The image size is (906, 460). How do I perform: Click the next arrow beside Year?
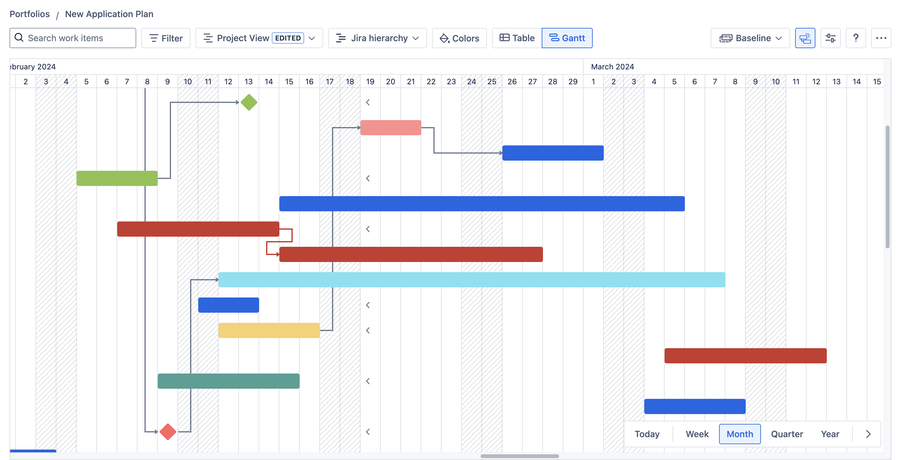pos(868,434)
